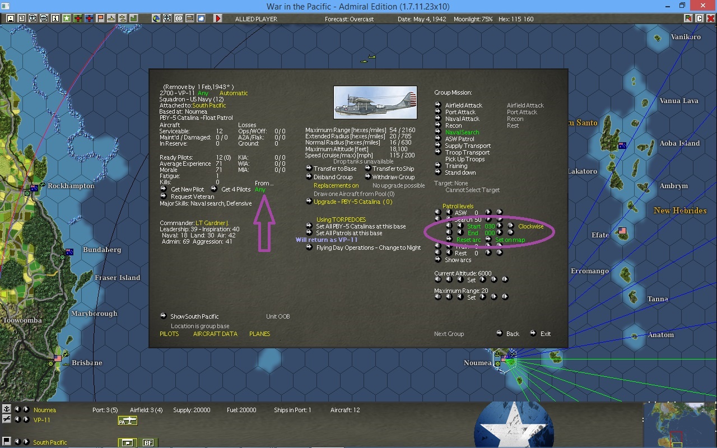Click Get 4 Pilots
The height and width of the screenshot is (448, 717).
(x=236, y=189)
